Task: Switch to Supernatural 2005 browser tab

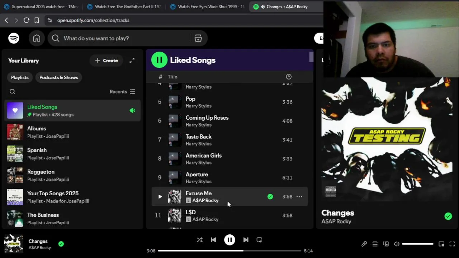Action: click(41, 7)
